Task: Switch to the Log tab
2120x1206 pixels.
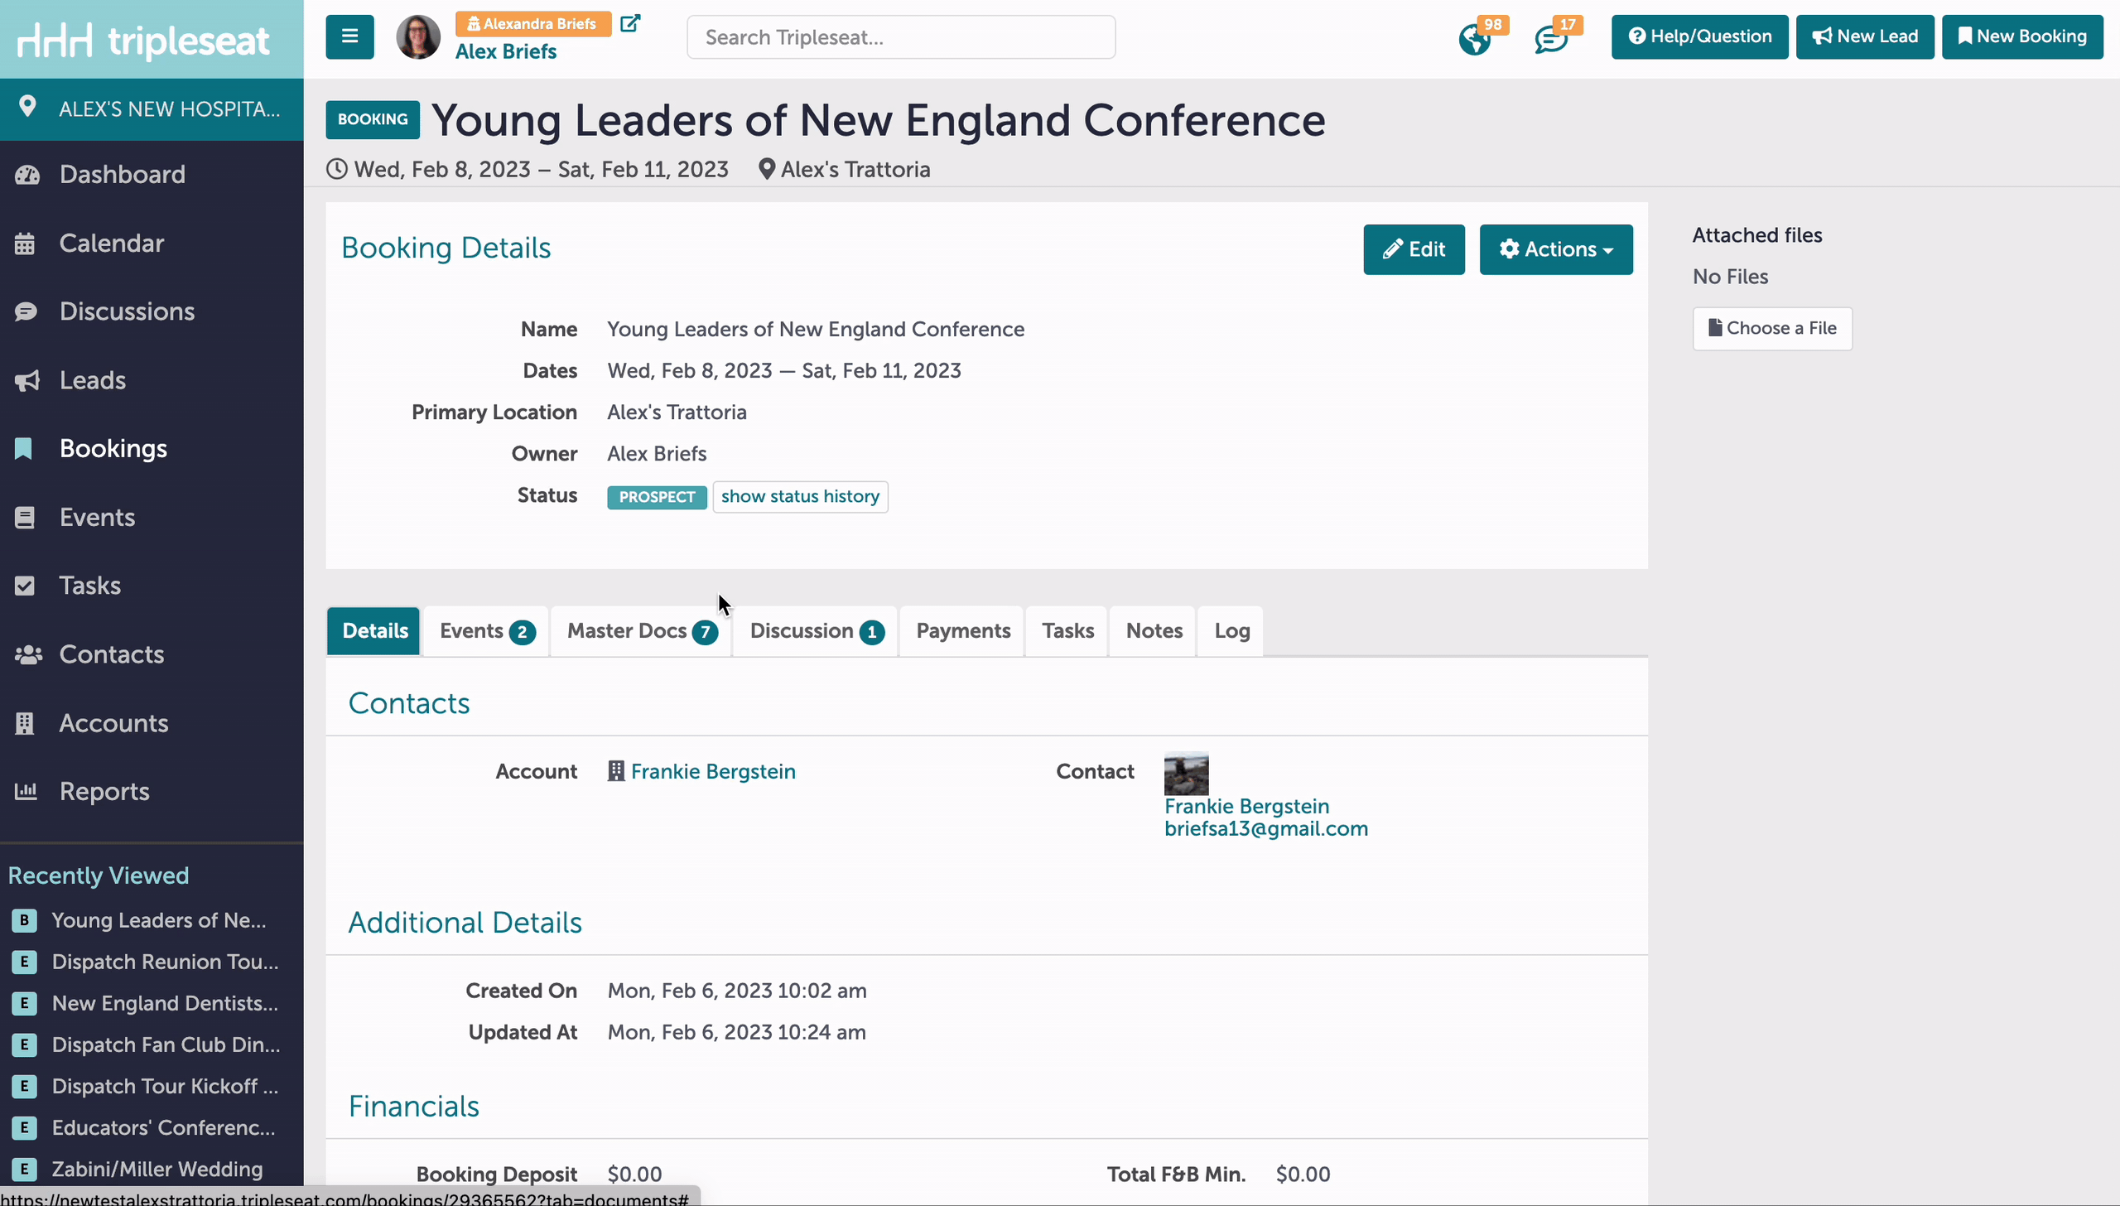Action: (x=1231, y=631)
